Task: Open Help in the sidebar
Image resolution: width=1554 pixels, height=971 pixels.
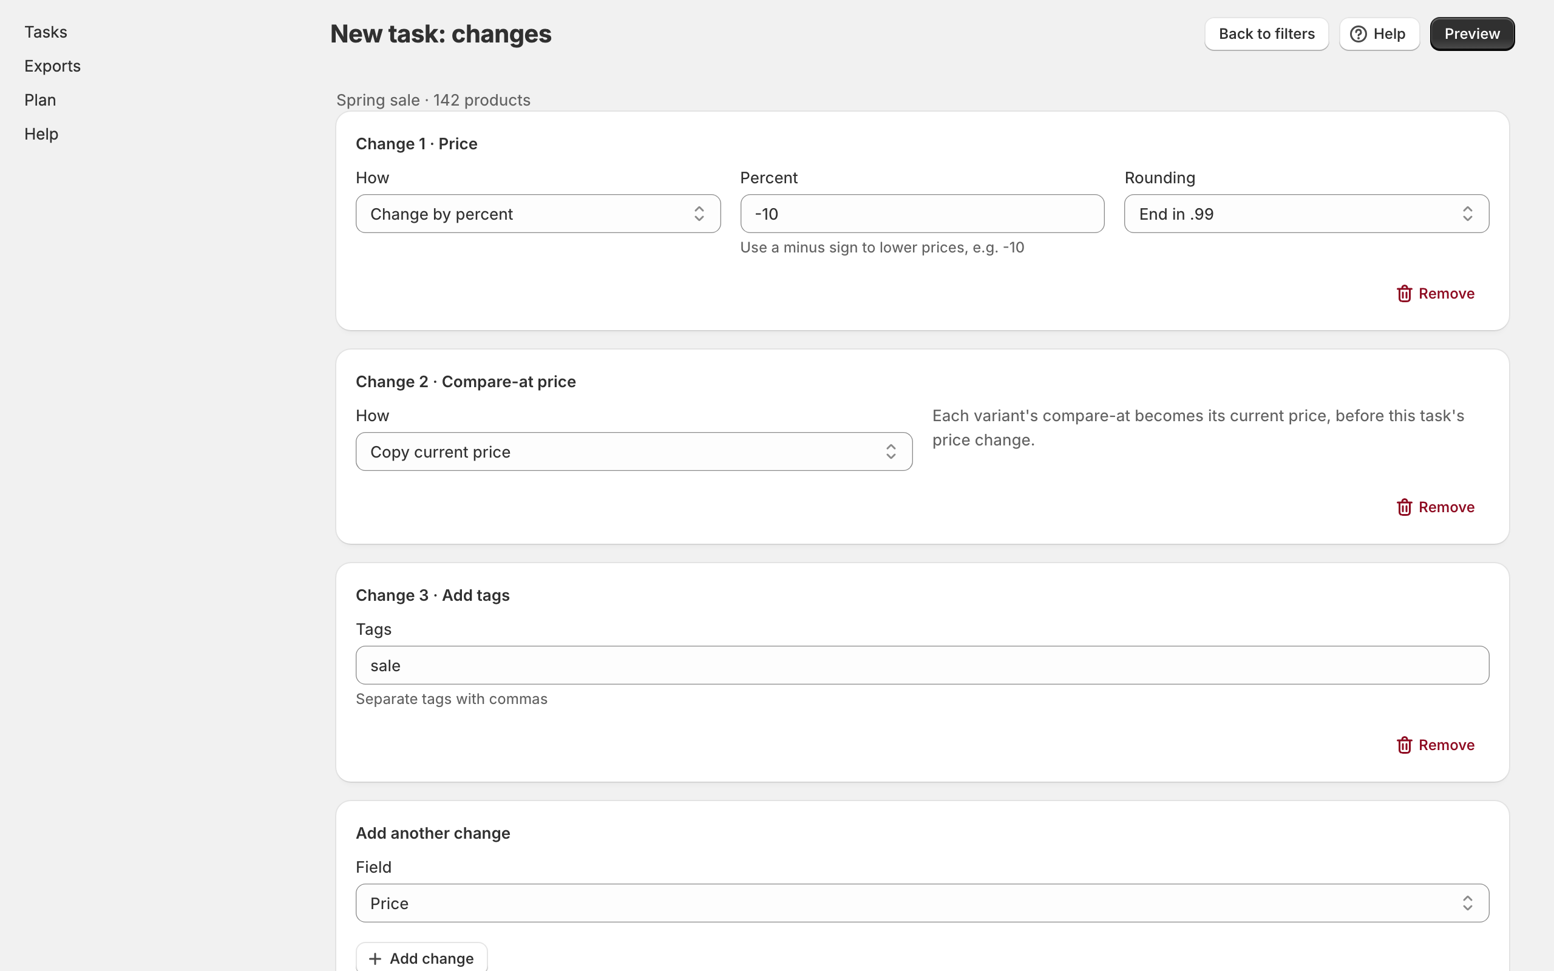Action: (x=42, y=134)
